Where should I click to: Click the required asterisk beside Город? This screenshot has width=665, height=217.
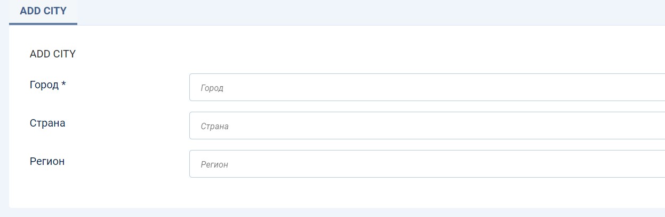coord(63,84)
